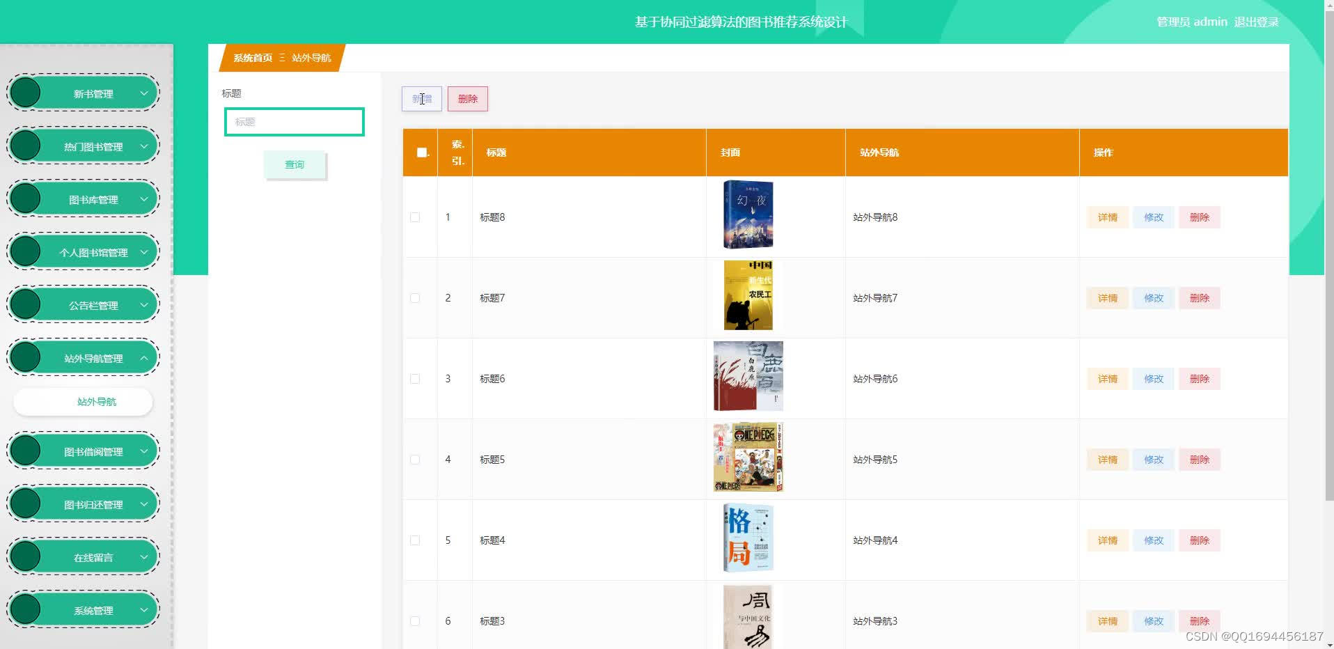
Task: Open the 站外导航 submenu item
Action: coord(83,402)
